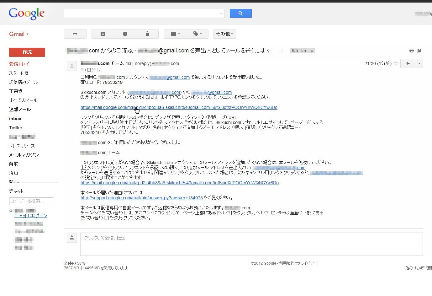
Task: Open 受信トレイ in sidebar
Action: tap(19, 64)
